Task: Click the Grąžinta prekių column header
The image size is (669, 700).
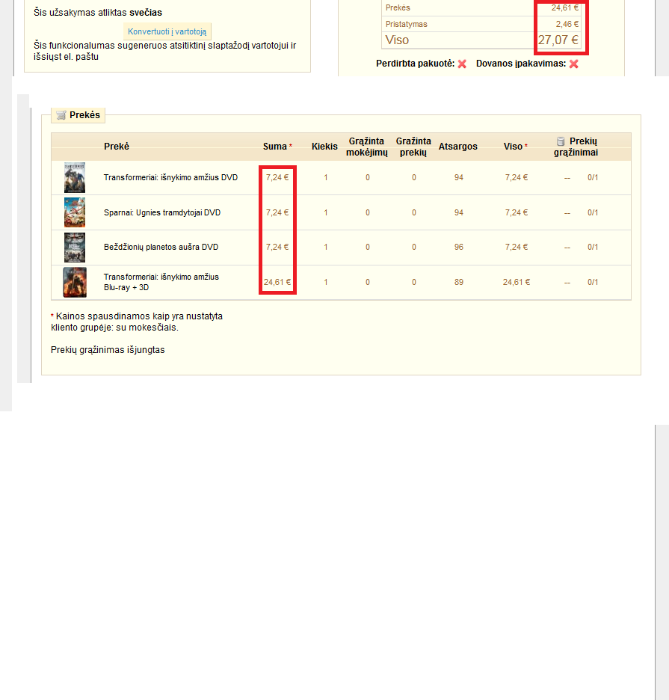Action: click(413, 147)
